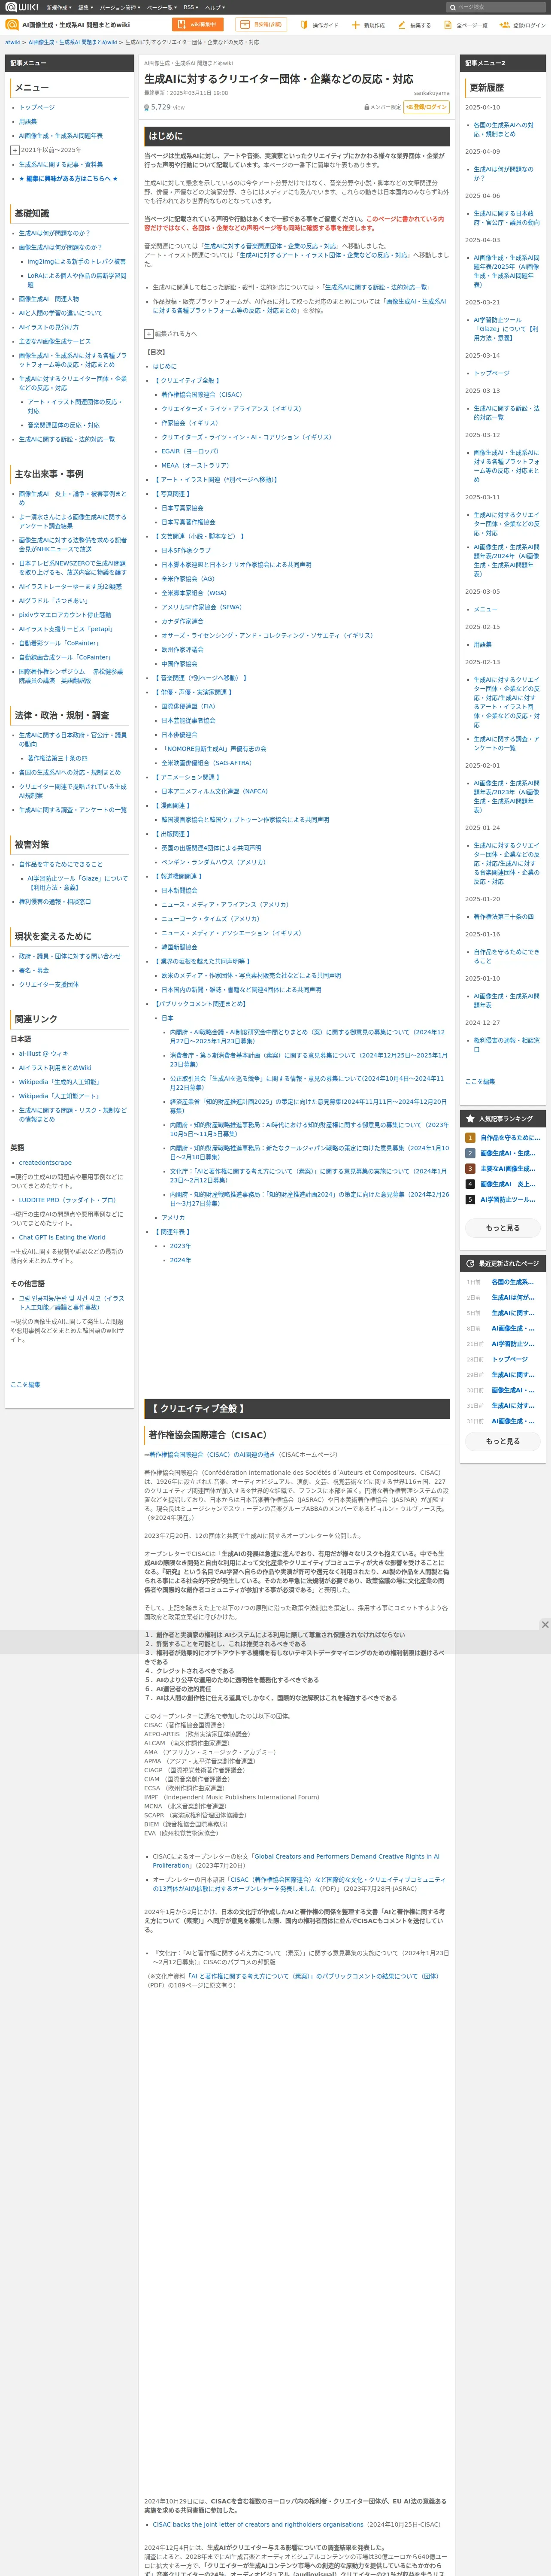Click the clock icon beside 最近更新されたページ
The image size is (551, 2576).
[x=470, y=1263]
